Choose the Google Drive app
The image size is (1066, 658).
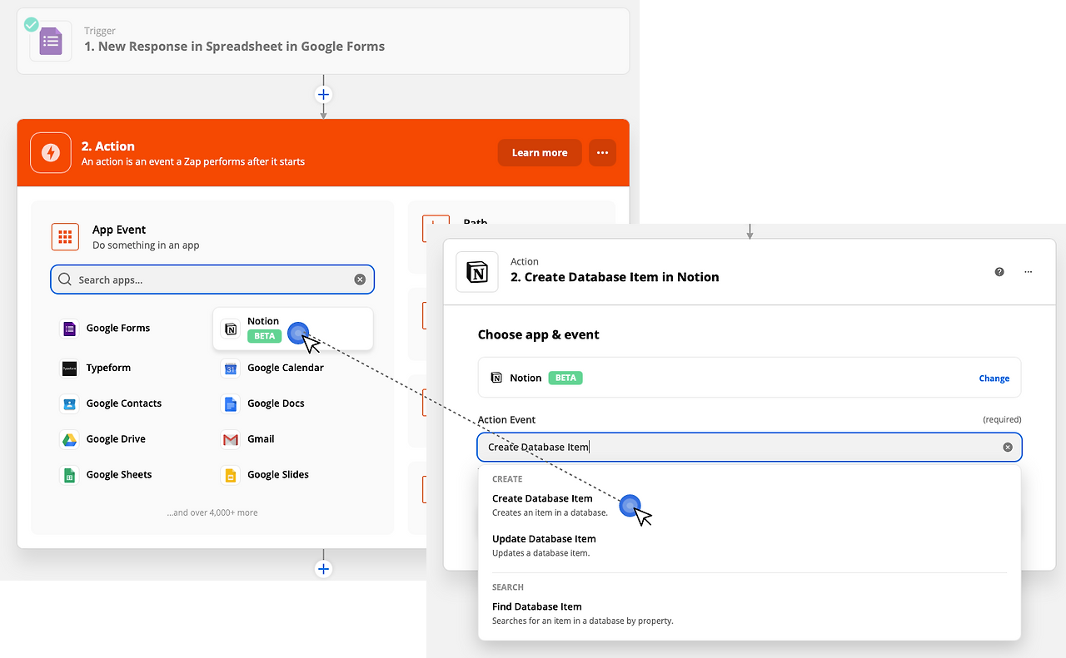(103, 439)
